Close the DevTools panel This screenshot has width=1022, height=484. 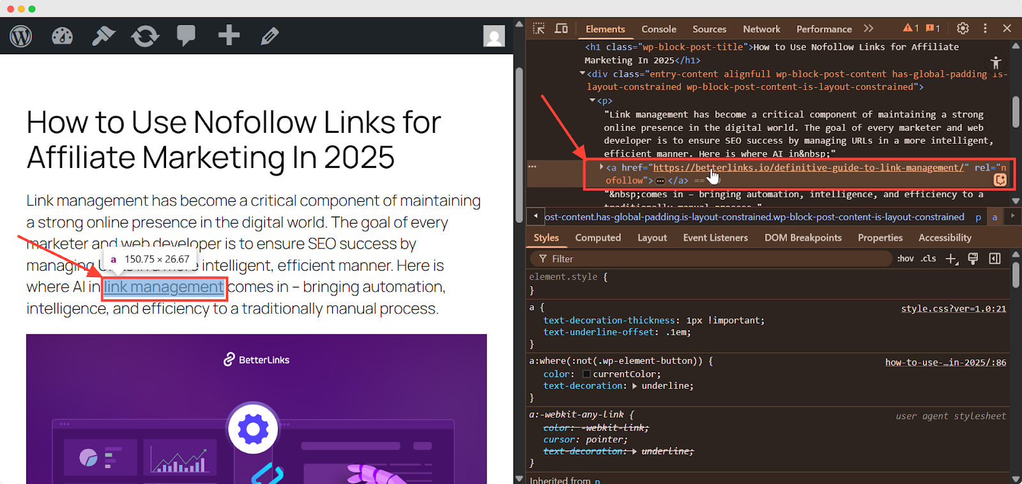pos(1007,28)
